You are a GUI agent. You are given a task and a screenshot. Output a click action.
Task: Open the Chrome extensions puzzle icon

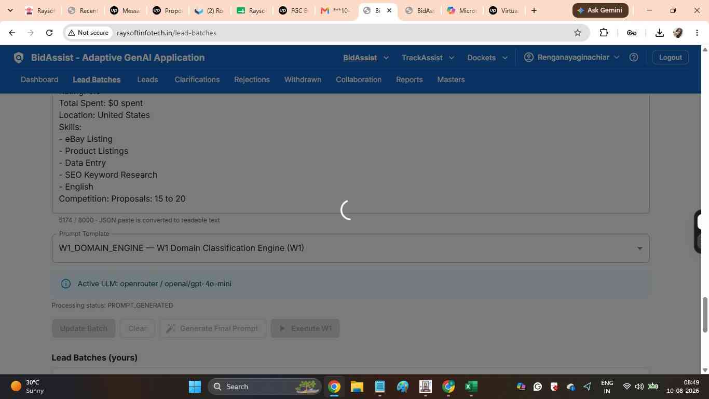[x=604, y=33]
